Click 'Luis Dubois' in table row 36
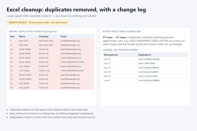This screenshot has height=131, width=197. click(x=24, y=66)
